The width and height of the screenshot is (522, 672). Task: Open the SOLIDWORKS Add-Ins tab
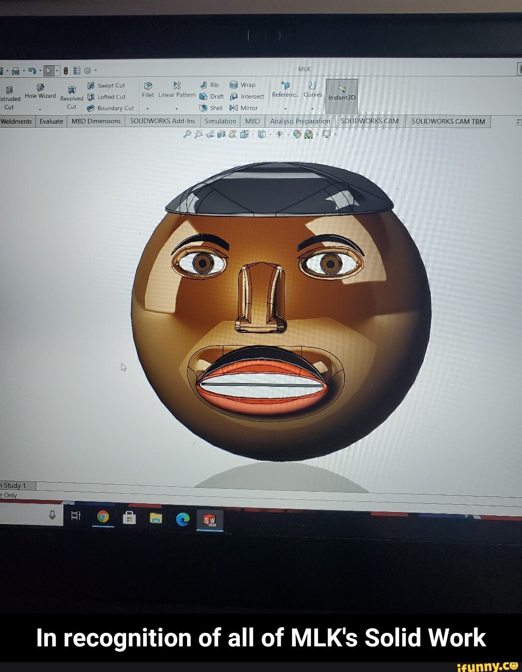[162, 121]
